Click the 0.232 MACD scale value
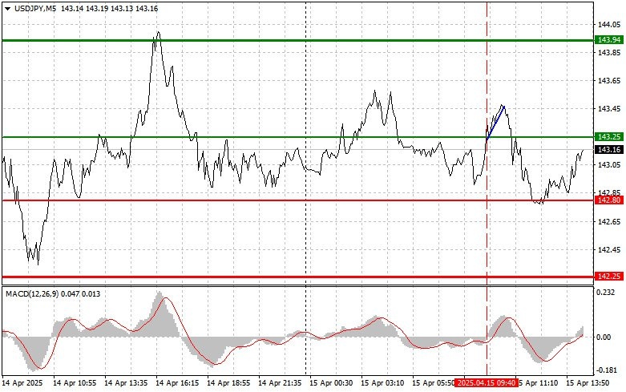 pos(605,293)
